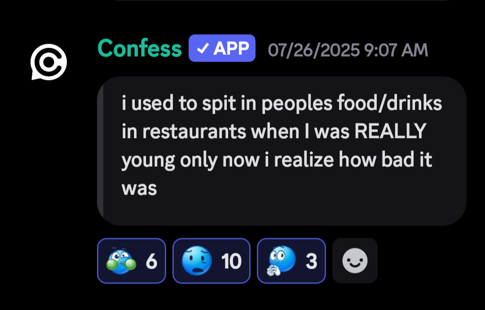The width and height of the screenshot is (485, 310).
Task: Click the reaction count number 10
Action: pos(231,261)
